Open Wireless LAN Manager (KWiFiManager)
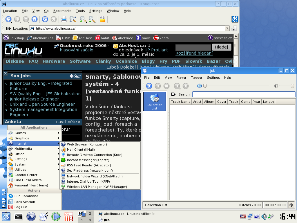 coord(100,187)
